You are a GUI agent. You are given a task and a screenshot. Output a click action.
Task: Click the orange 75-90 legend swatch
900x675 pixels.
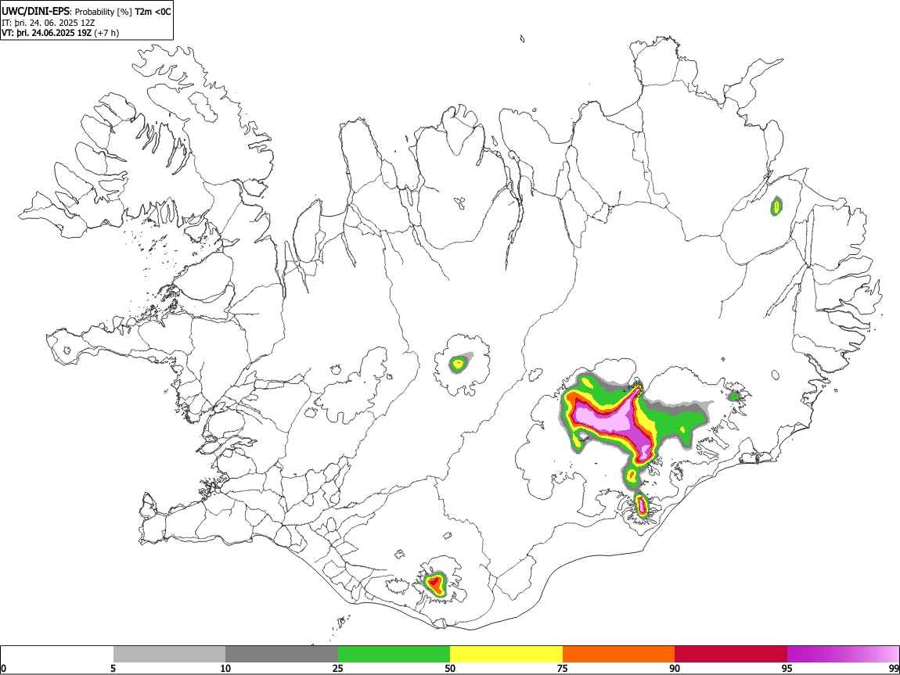coord(619,654)
